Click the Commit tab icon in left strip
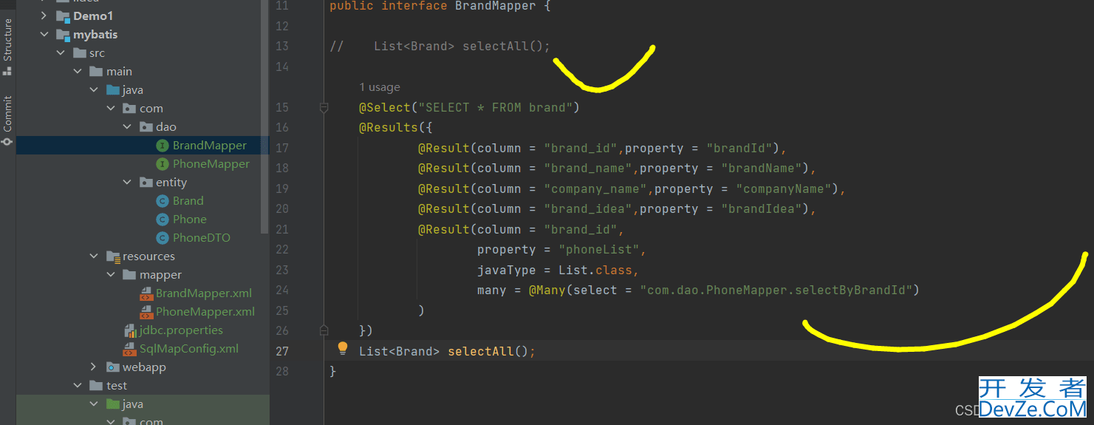Viewport: 1094px width, 425px height. point(7,140)
